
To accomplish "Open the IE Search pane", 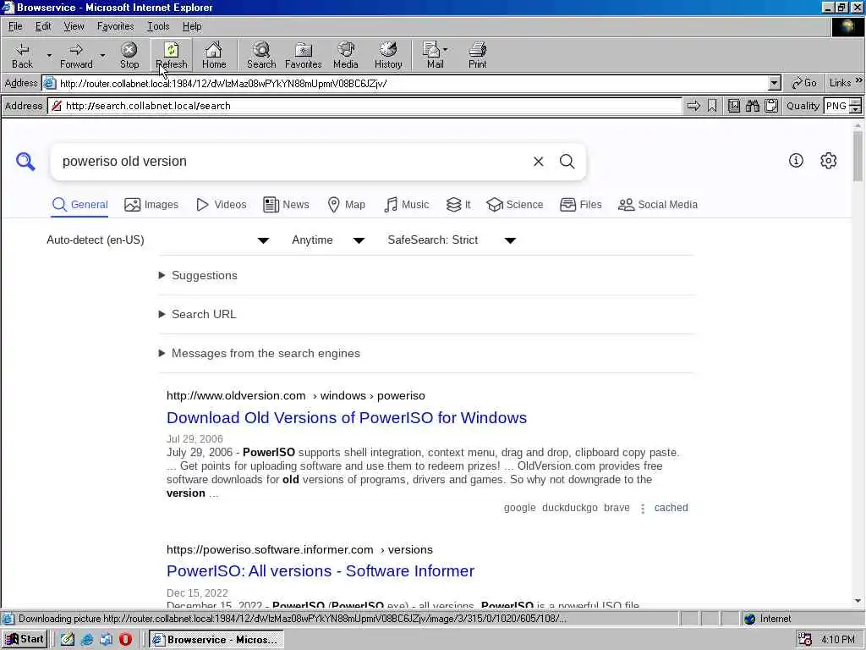I will (x=261, y=55).
